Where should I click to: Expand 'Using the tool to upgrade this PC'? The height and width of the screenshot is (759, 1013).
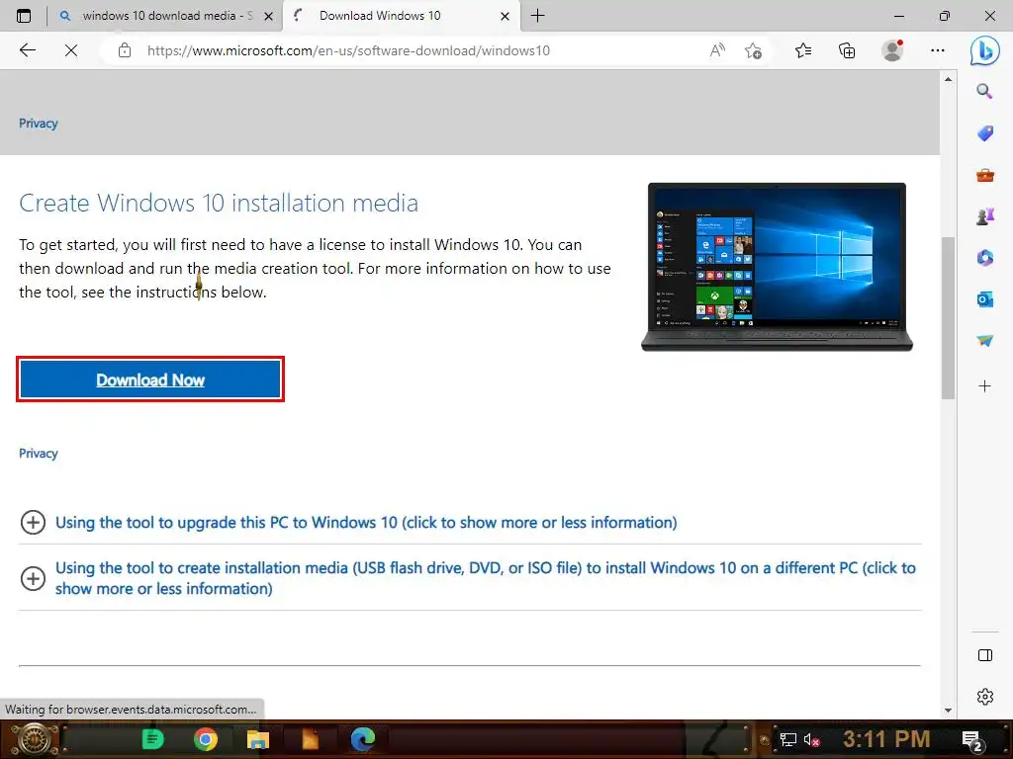click(x=366, y=522)
